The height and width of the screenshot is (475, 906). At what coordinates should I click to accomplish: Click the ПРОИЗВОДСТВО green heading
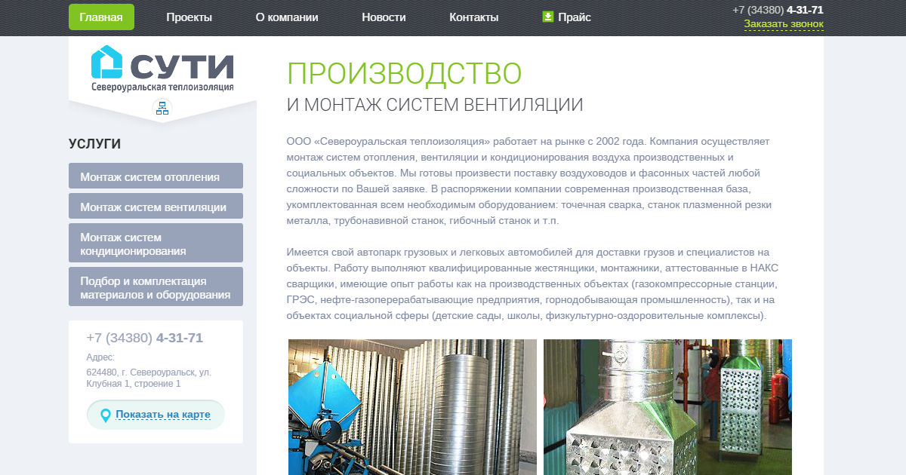point(405,74)
